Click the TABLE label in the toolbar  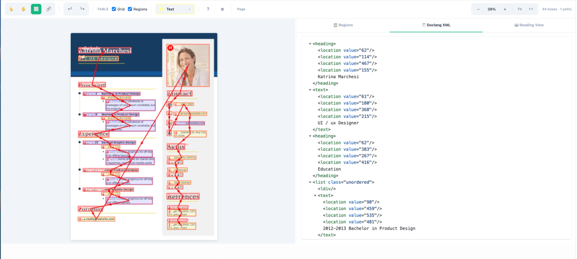[x=102, y=9]
